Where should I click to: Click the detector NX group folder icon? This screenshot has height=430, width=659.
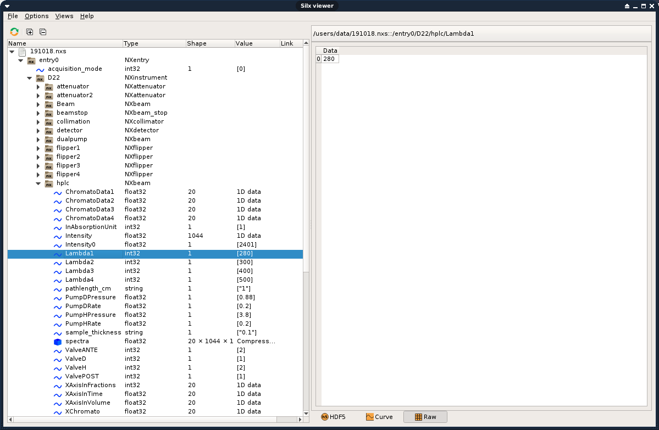coord(49,131)
